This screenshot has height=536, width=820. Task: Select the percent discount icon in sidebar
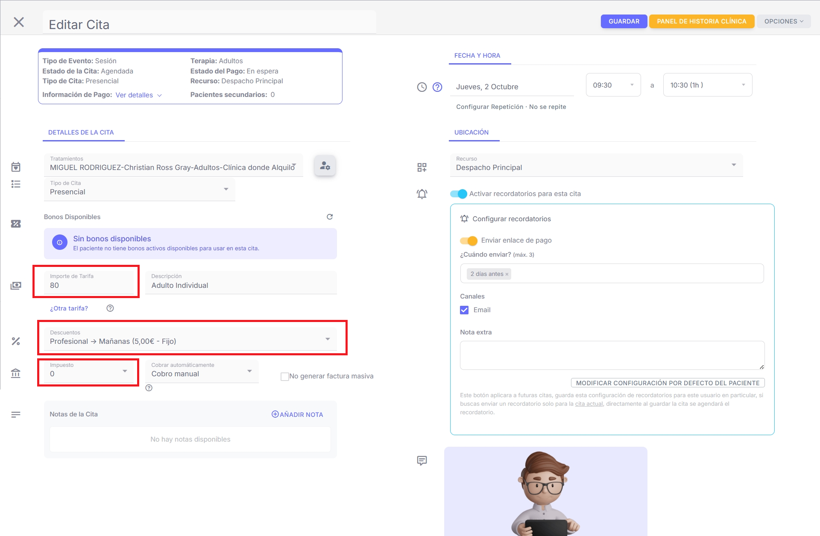coord(16,341)
